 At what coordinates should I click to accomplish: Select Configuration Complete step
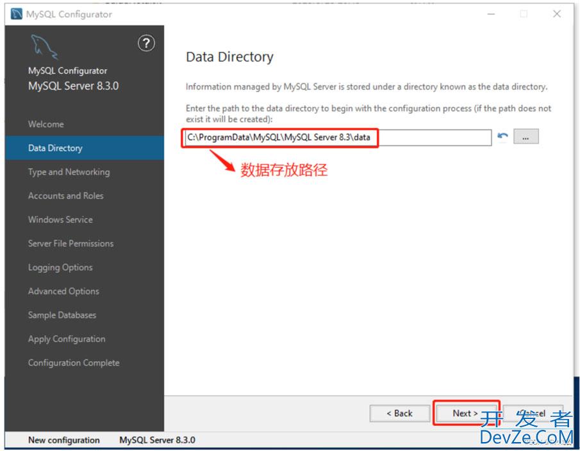[x=74, y=363]
